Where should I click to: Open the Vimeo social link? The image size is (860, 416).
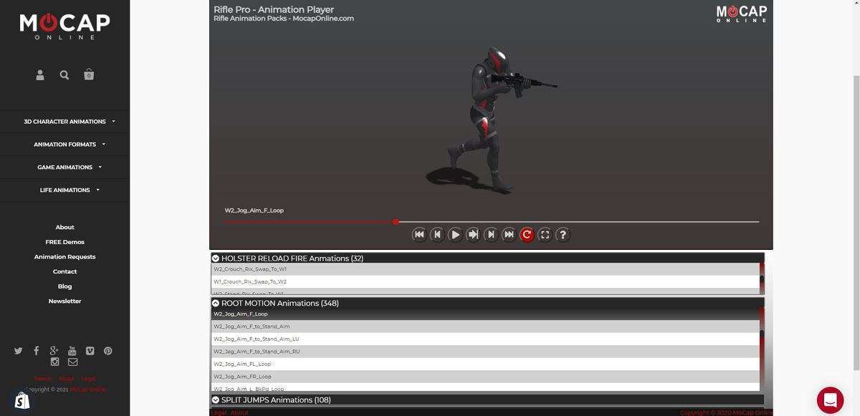click(90, 351)
